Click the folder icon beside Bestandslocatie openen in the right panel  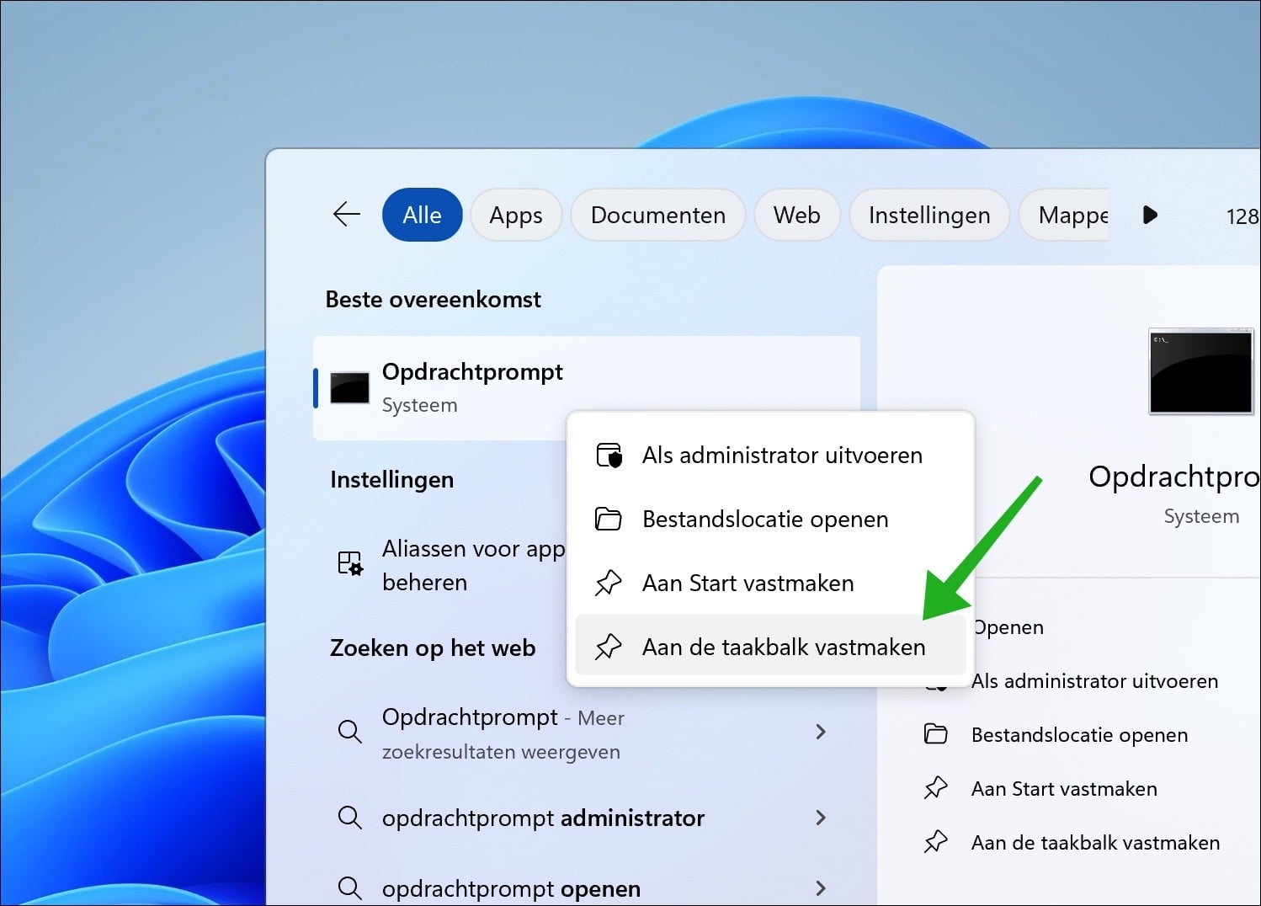[x=937, y=734]
